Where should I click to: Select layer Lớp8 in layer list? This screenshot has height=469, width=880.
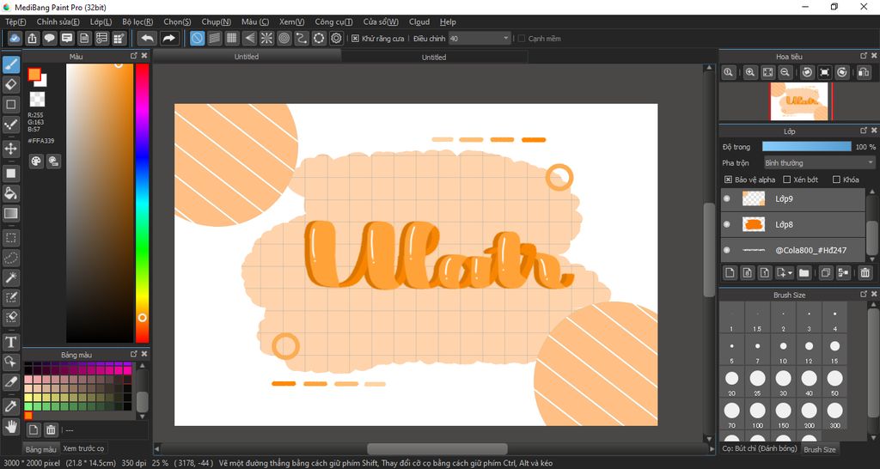(793, 224)
